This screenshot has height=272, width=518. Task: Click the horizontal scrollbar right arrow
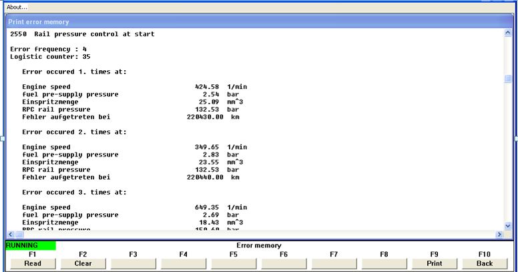(499, 234)
